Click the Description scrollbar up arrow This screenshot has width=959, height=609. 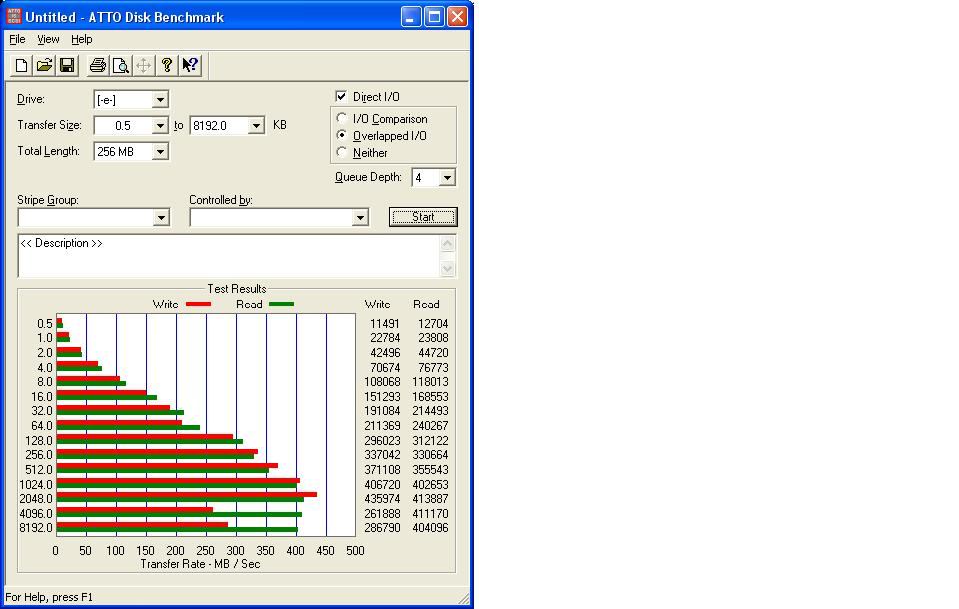pyautogui.click(x=448, y=244)
